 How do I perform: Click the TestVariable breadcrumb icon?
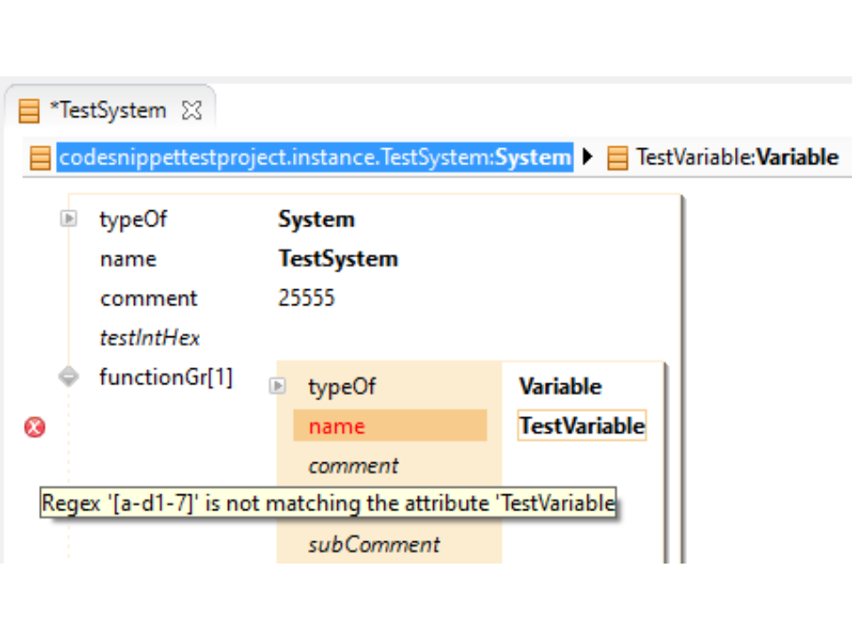[x=618, y=158]
